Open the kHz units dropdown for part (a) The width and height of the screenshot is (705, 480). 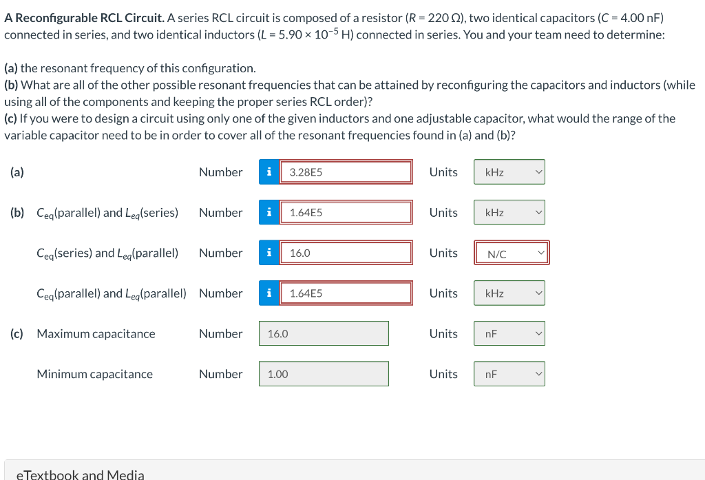(509, 172)
